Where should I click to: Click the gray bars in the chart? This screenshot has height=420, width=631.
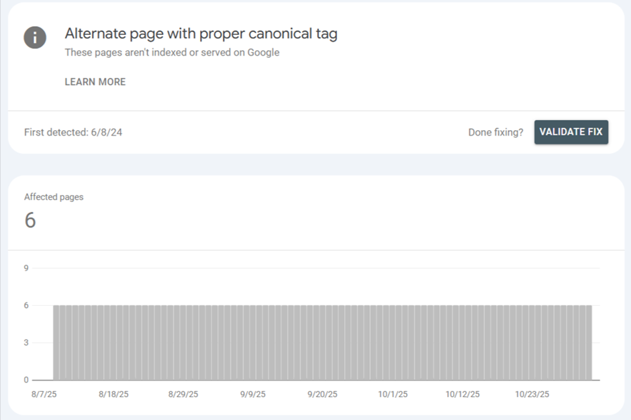(322, 342)
